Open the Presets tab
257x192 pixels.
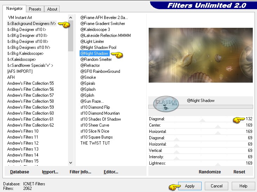pos(35,9)
